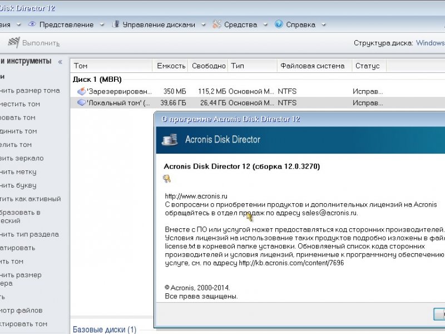Screen dimensions: 445x334
Task: Open the dropdown arrow left of the Представление menu
Action: (x=19, y=24)
